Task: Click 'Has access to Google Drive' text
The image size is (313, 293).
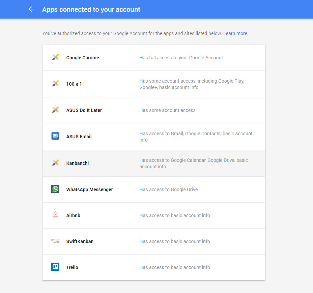Action: 169,189
